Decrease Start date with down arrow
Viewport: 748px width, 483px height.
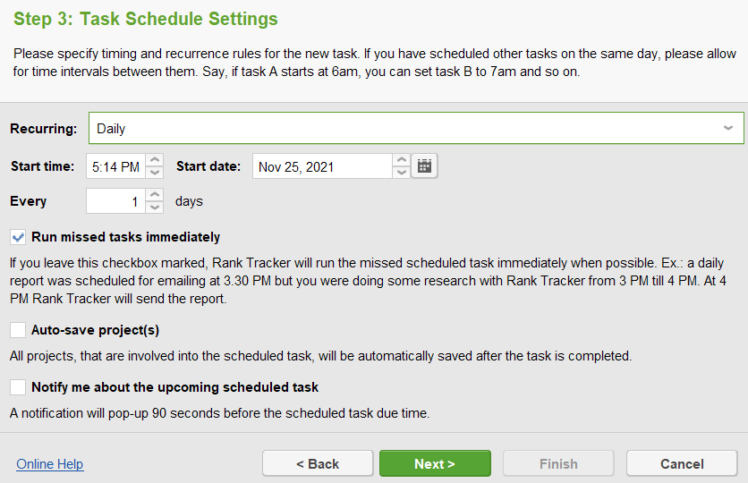tap(402, 172)
